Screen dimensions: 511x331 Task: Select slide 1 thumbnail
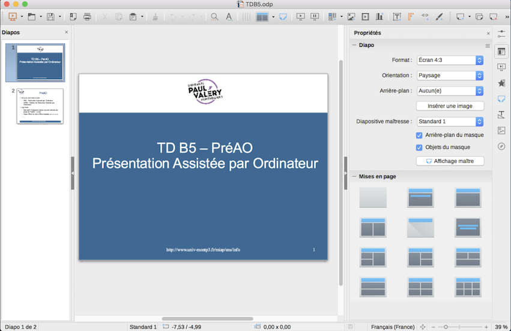(40, 62)
